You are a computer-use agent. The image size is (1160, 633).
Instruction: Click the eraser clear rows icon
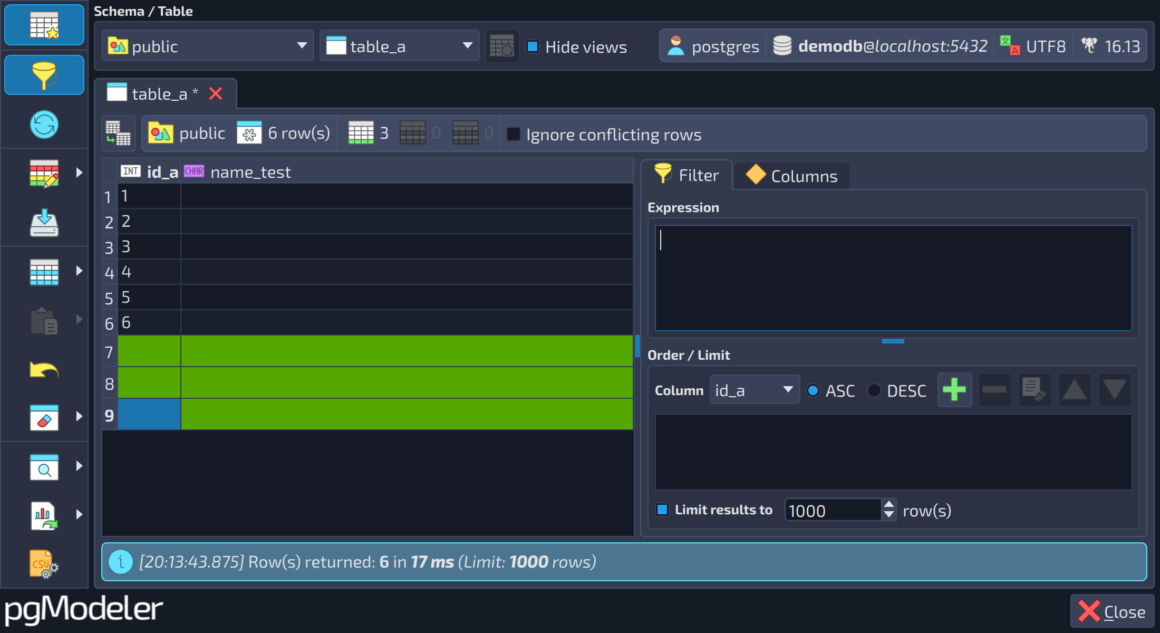(x=44, y=417)
